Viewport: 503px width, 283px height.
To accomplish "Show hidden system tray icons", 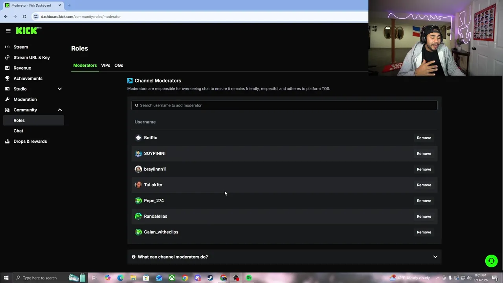I will [438, 278].
